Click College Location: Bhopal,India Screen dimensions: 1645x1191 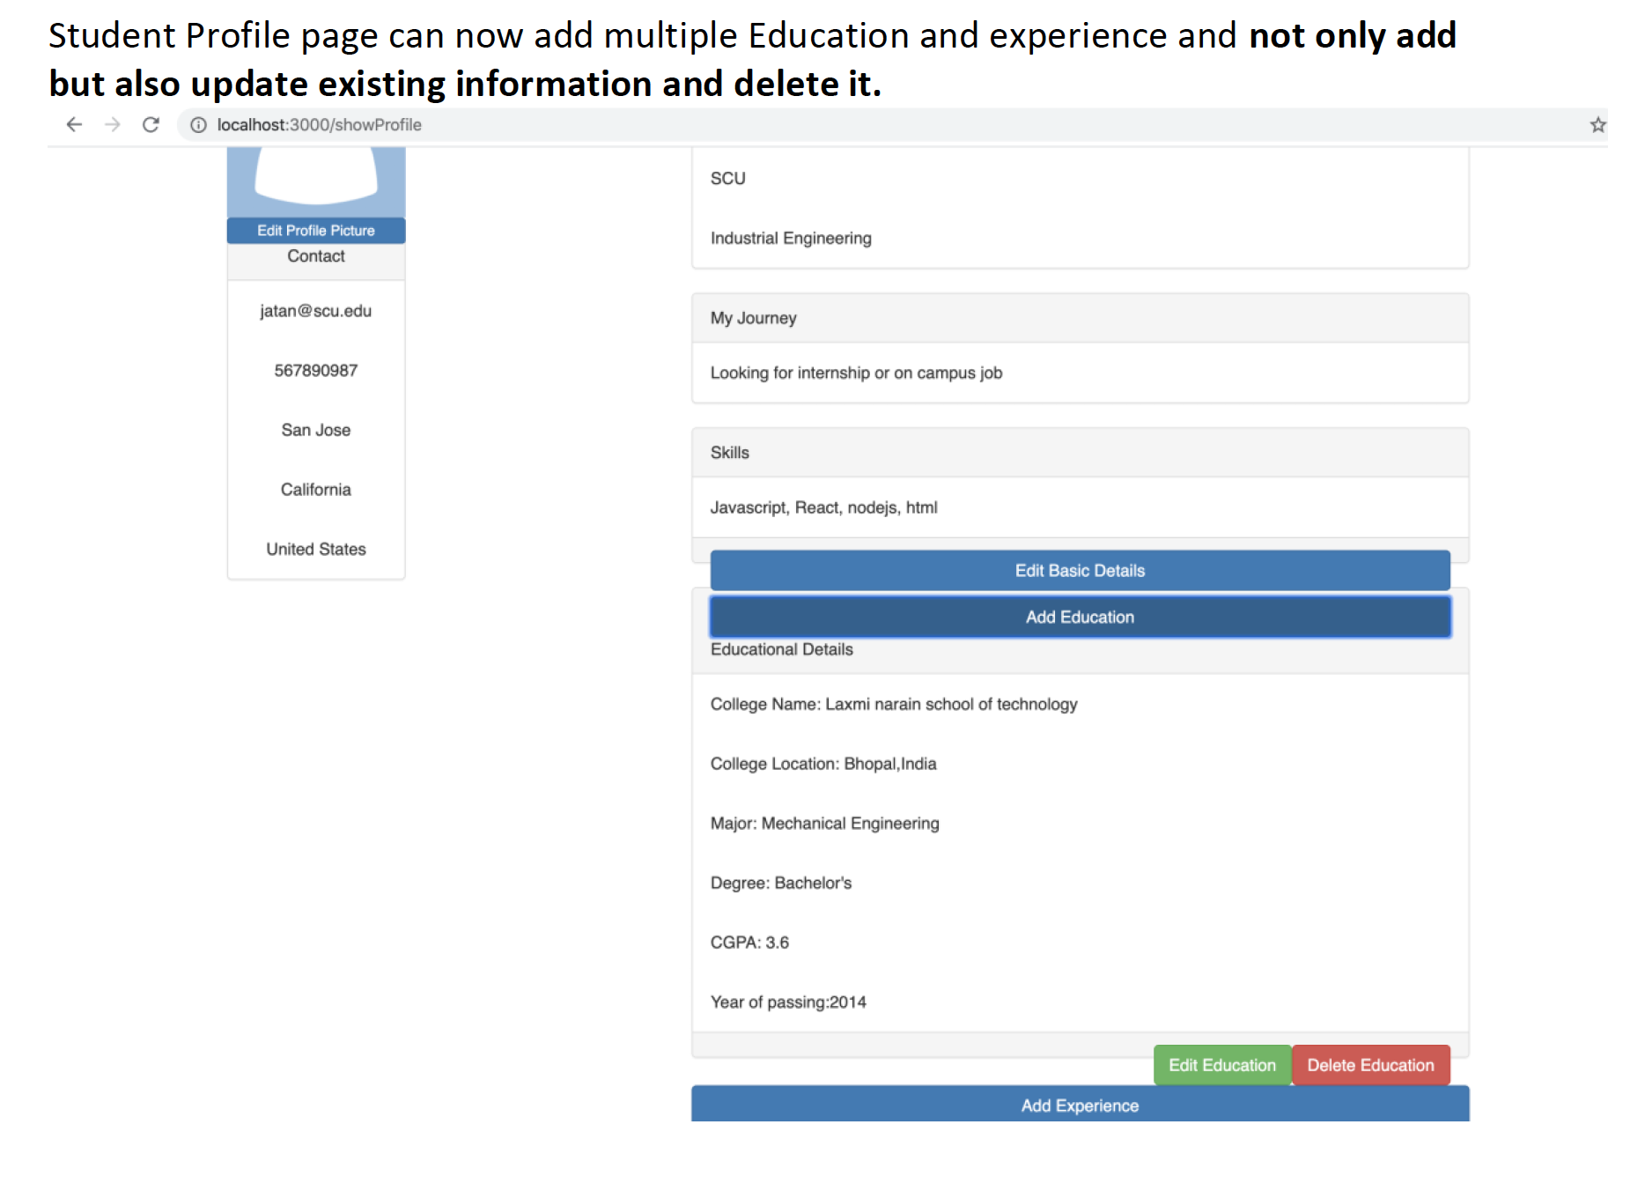point(823,764)
